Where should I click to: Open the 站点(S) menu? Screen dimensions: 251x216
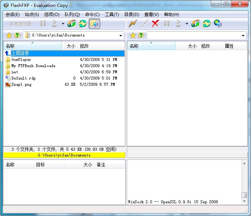coord(32,15)
